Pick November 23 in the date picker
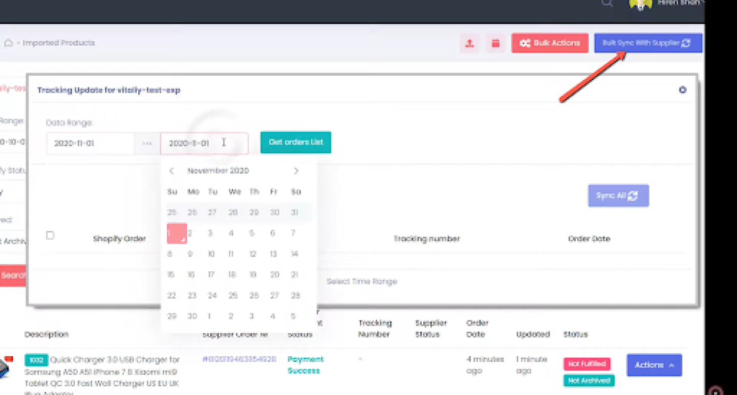 192,295
